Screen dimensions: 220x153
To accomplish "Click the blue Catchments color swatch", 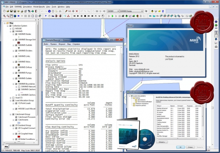I will click(19, 123).
